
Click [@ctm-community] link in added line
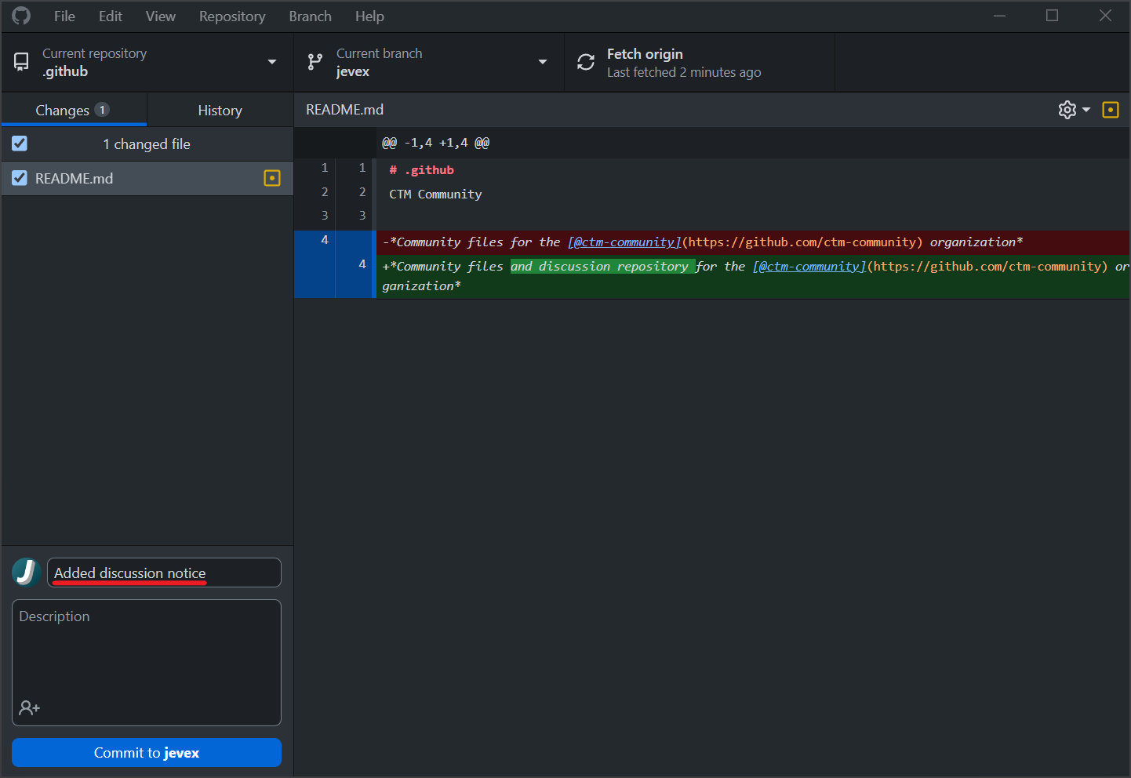click(809, 266)
